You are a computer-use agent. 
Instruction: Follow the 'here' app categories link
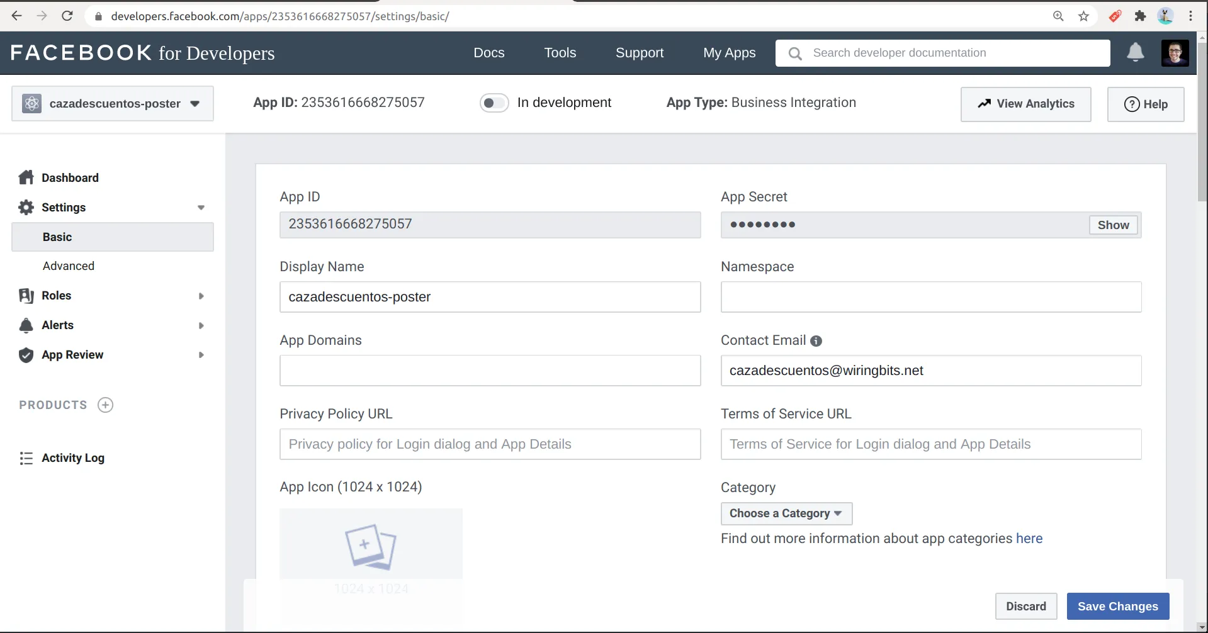pyautogui.click(x=1029, y=539)
